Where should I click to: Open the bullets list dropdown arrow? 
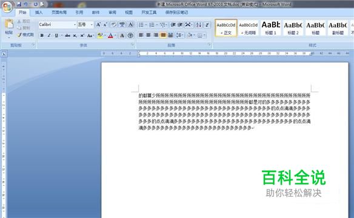(x=146, y=25)
